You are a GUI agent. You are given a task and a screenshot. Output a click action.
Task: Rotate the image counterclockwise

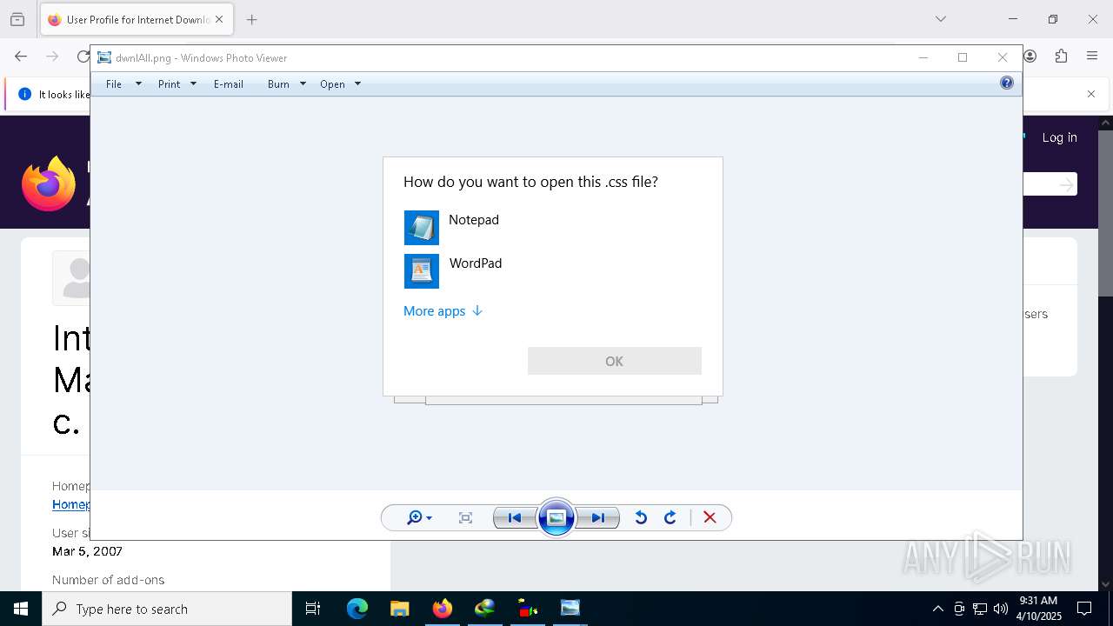pyautogui.click(x=641, y=517)
